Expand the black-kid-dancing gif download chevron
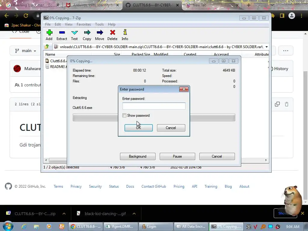Image resolution: width=308 pixels, height=231 pixels. tap(134, 214)
